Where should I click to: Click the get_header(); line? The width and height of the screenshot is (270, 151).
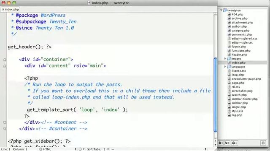coord(30,47)
